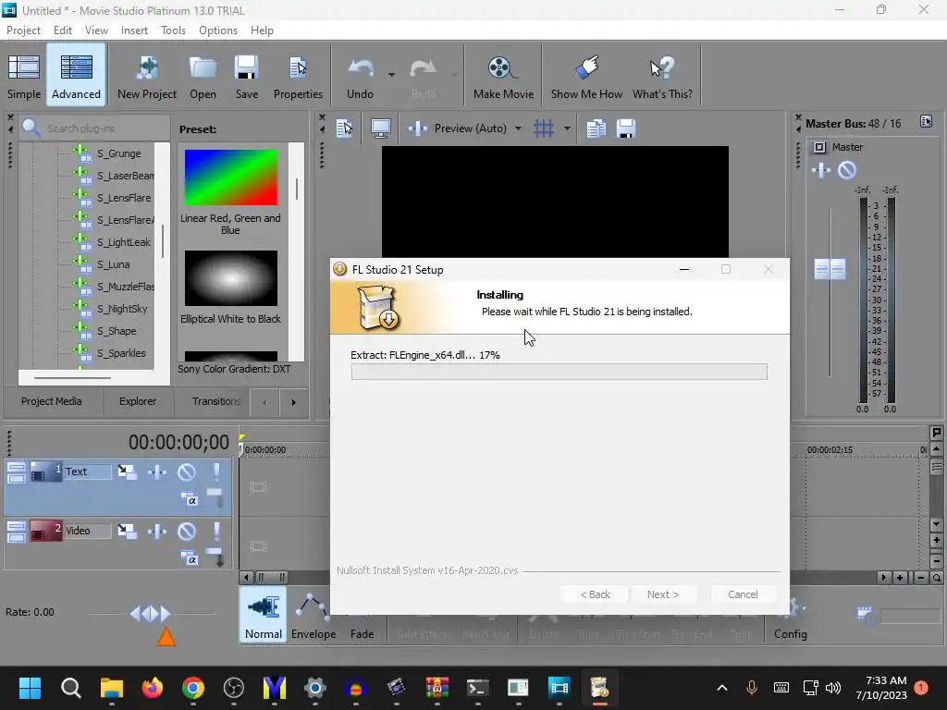Switch to Project Media tab
The image size is (947, 710).
click(52, 401)
